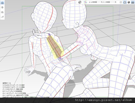Screen dimensions: 135x103
Task: Click the ロール roll slider handle
Action: 96,2
